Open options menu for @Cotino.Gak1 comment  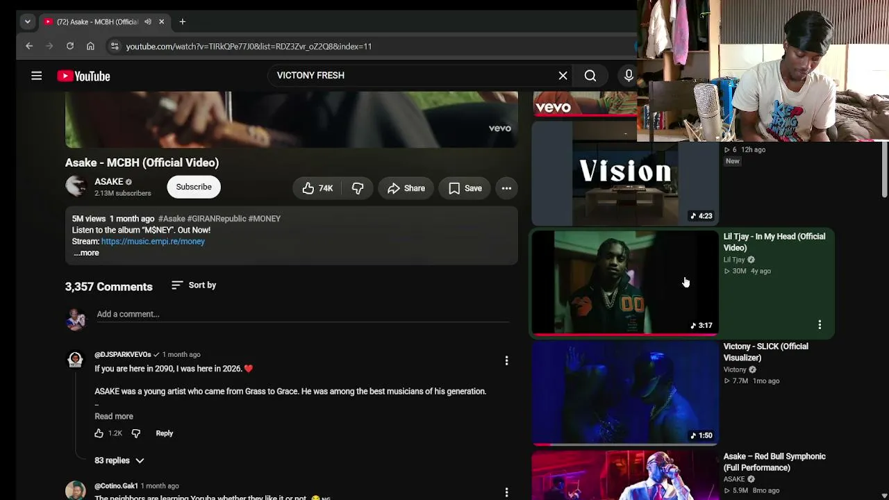tap(506, 492)
